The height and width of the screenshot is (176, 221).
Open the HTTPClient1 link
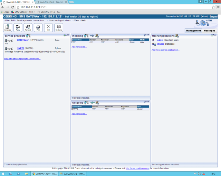pyautogui.click(x=23, y=40)
